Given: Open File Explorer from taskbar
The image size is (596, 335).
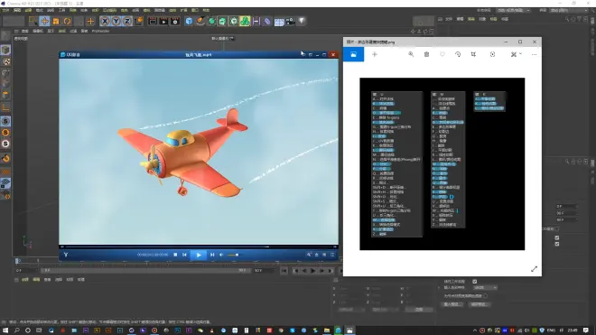Looking at the screenshot, I should (327, 330).
